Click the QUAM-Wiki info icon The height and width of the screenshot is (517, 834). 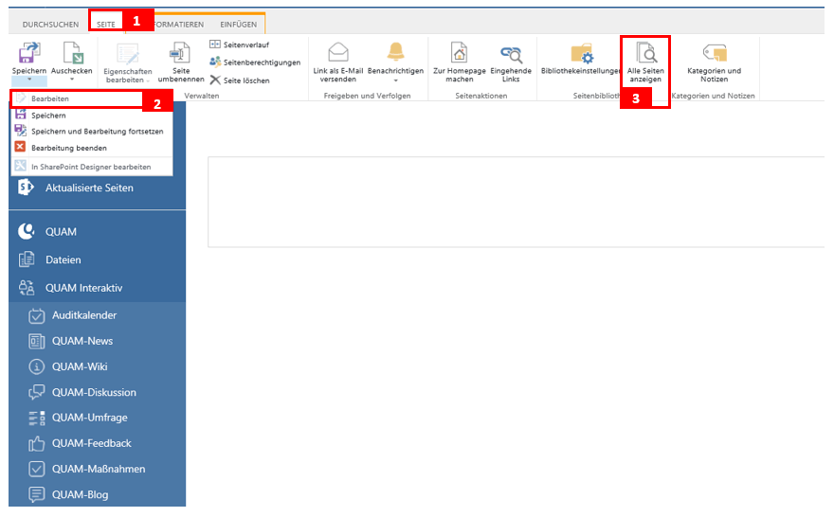click(37, 366)
